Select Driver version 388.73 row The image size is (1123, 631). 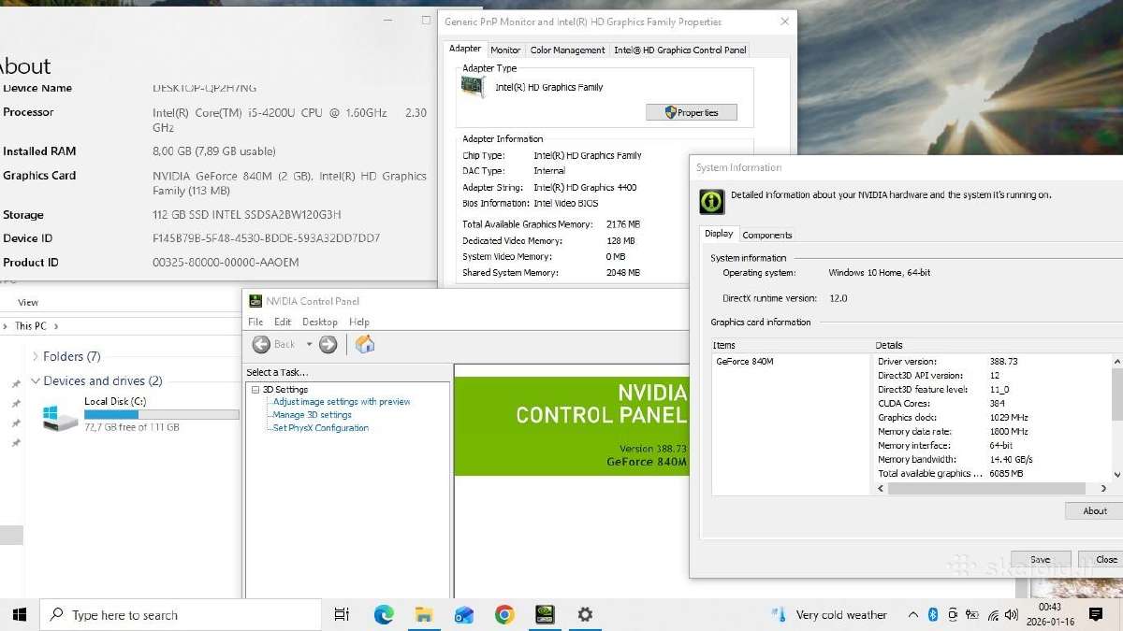992,361
